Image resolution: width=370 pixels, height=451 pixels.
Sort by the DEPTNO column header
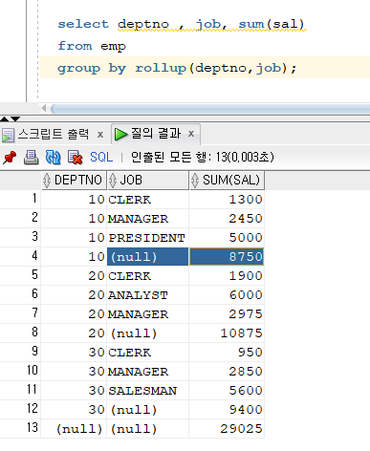pyautogui.click(x=74, y=181)
